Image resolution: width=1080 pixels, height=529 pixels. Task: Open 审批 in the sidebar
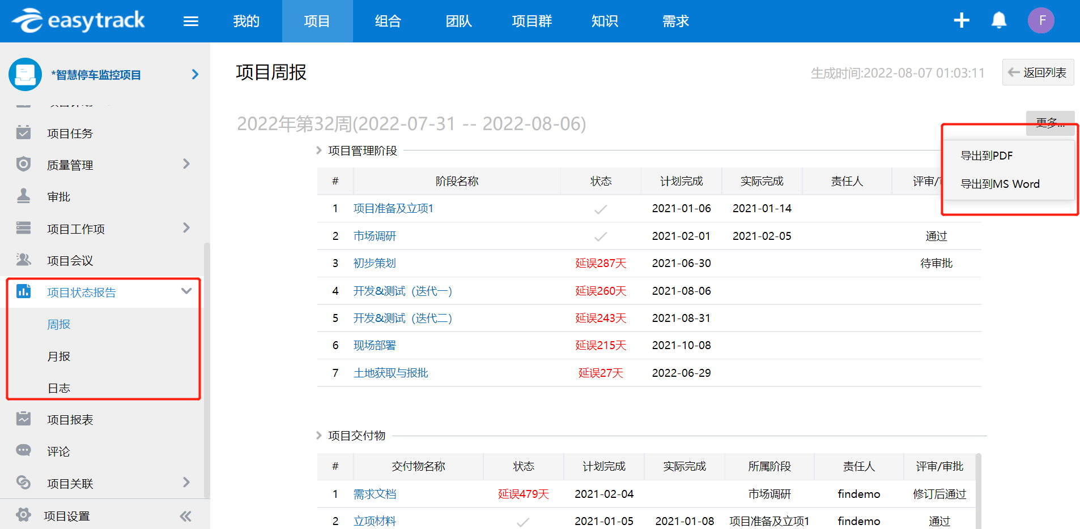point(58,197)
